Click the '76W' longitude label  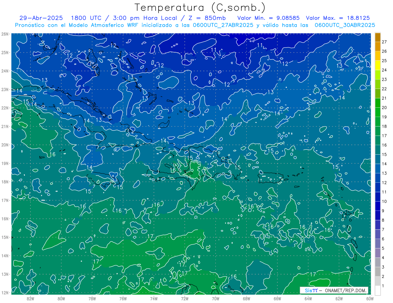pos(123,298)
